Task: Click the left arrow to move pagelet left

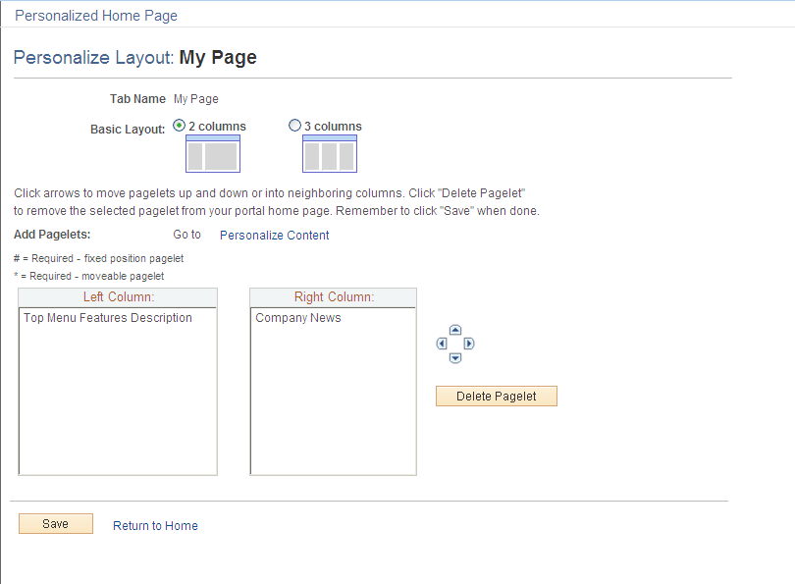Action: (x=442, y=344)
